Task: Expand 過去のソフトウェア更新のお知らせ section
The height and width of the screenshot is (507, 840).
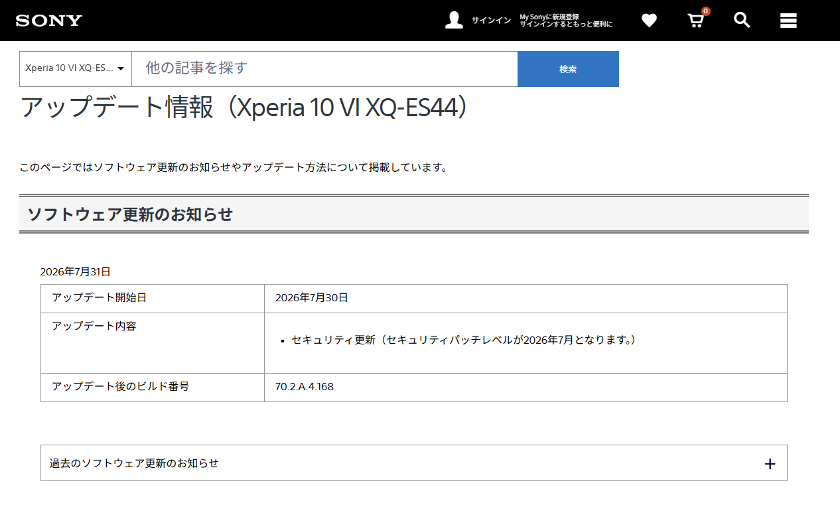Action: [x=414, y=463]
